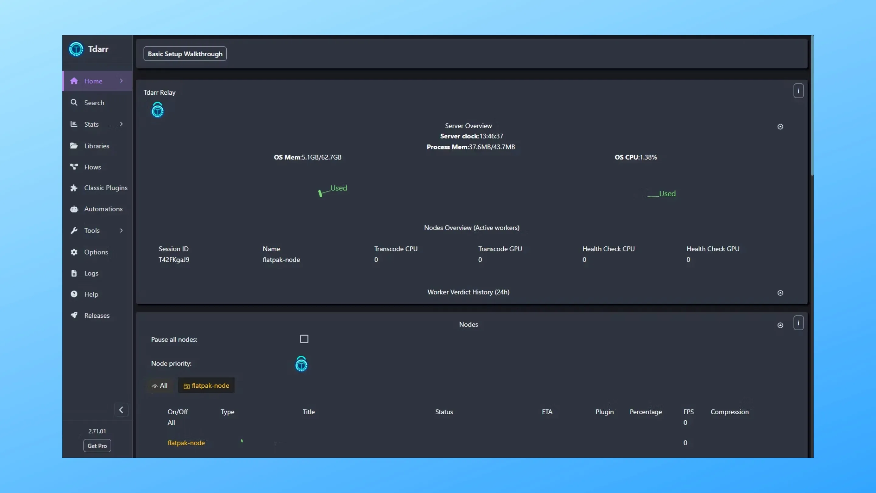The height and width of the screenshot is (493, 876).
Task: Click the page vertical scrollbar
Action: [812, 106]
